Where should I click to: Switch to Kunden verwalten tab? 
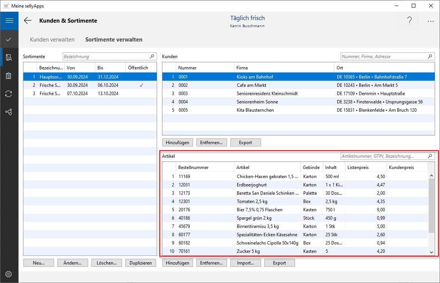[x=52, y=40]
